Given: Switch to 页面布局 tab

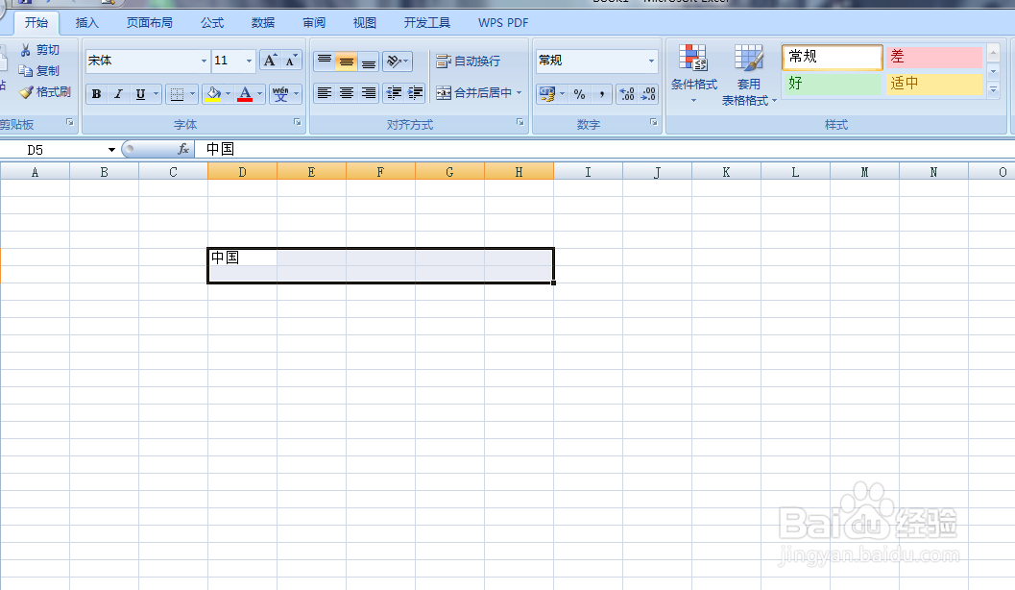Looking at the screenshot, I should click(150, 23).
